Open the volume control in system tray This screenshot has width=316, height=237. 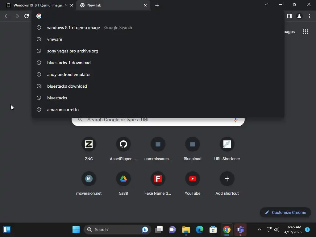[x=277, y=230]
